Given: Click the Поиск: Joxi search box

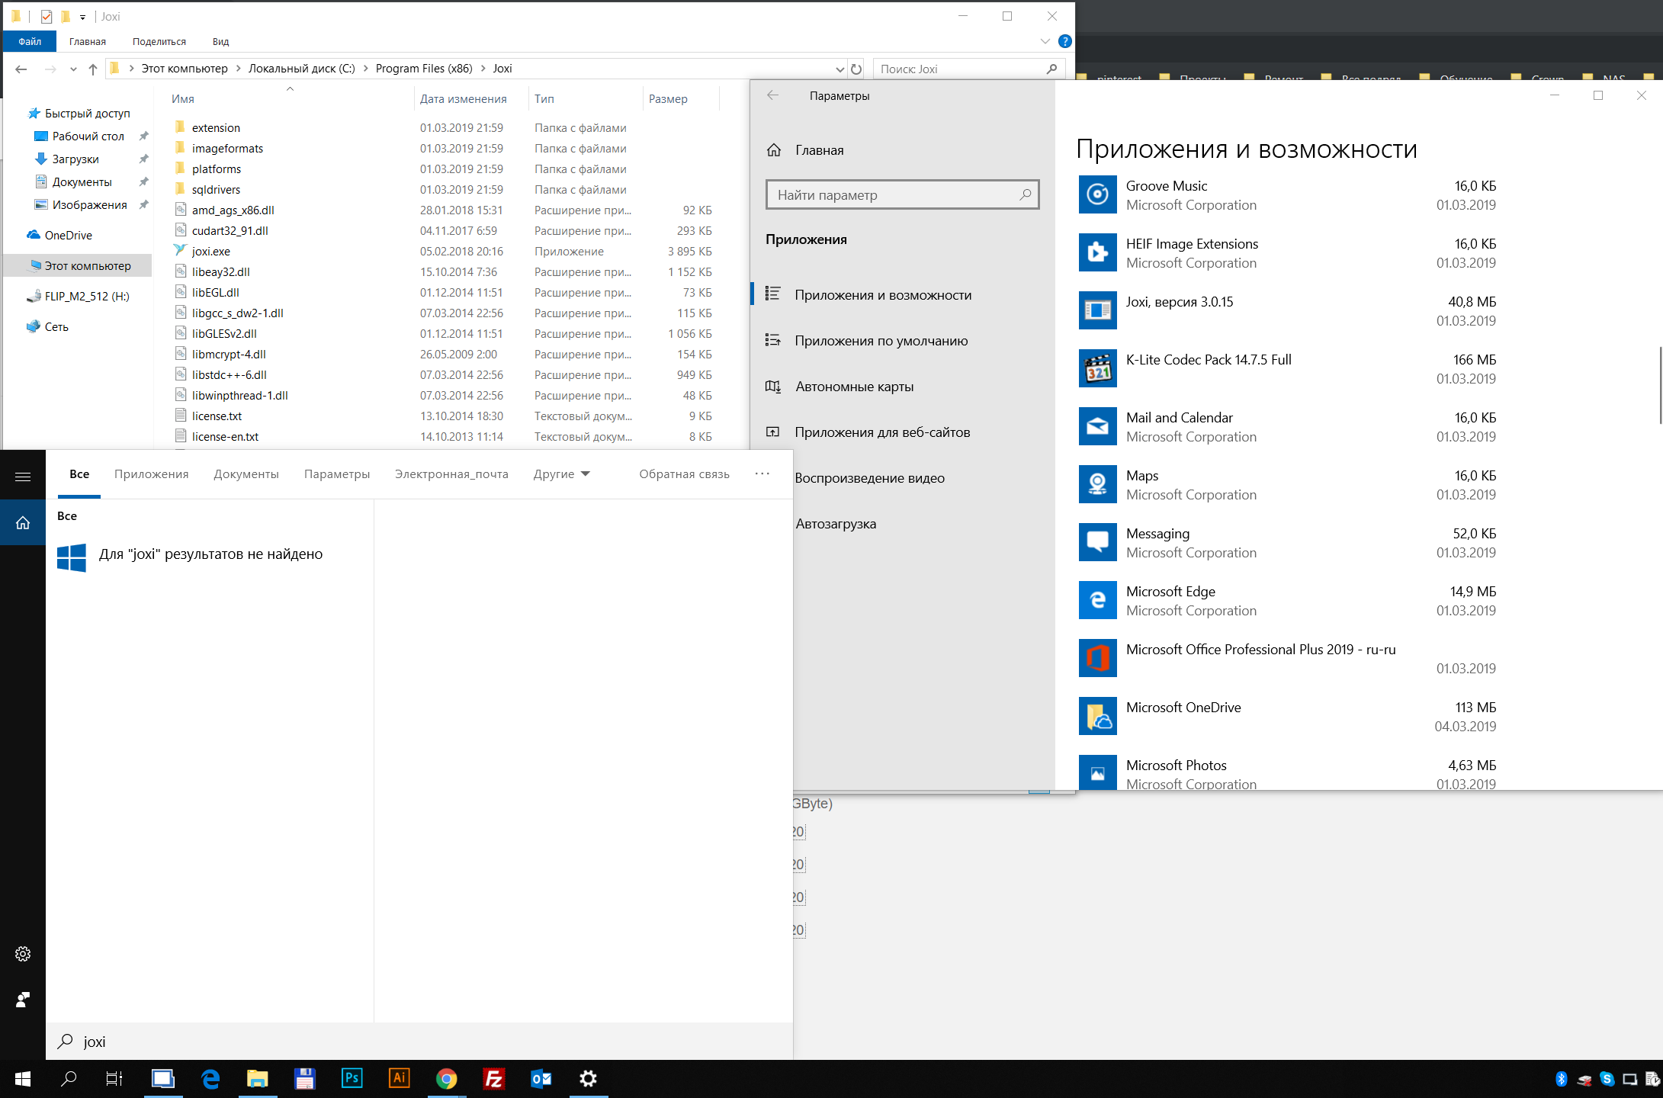Looking at the screenshot, I should 969,69.
